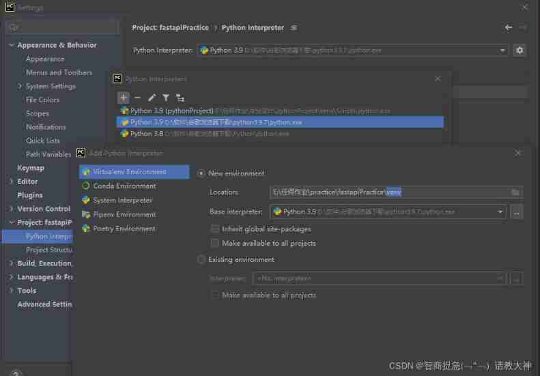This screenshot has height=376, width=540.
Task: Click the Location path input field
Action: pos(389,192)
